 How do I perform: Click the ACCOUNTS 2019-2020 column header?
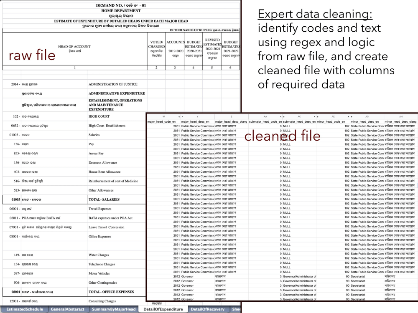click(175, 49)
